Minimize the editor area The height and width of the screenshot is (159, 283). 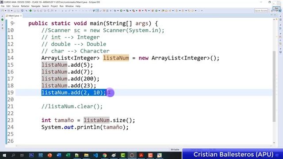(272, 15)
